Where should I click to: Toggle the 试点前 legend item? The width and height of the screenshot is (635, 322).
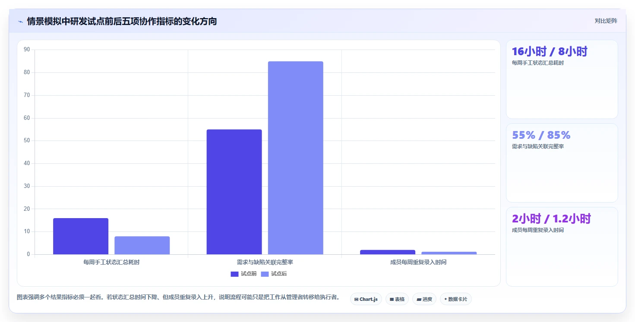[244, 274]
